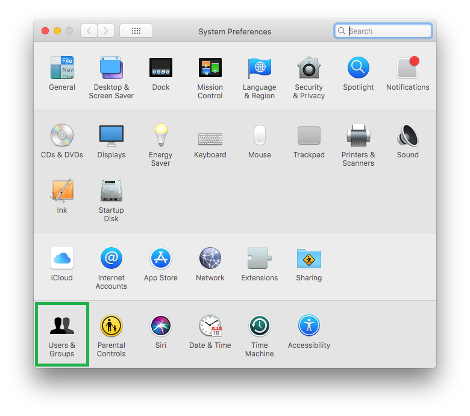Focus the Search field
Image resolution: width=470 pixels, height=416 pixels.
383,31
